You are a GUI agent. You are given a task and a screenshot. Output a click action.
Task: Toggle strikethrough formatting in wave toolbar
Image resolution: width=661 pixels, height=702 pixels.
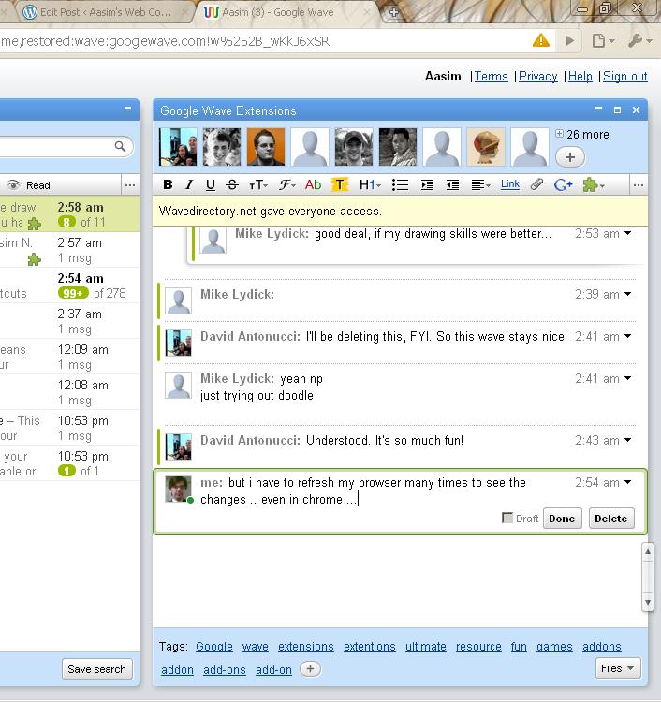click(x=232, y=184)
